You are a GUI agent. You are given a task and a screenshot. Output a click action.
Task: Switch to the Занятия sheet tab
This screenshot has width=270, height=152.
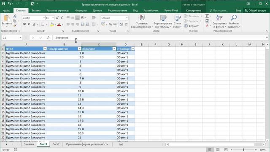coord(29,144)
